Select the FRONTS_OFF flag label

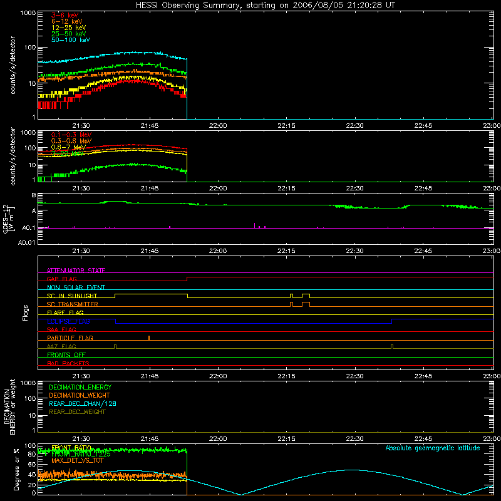click(66, 354)
